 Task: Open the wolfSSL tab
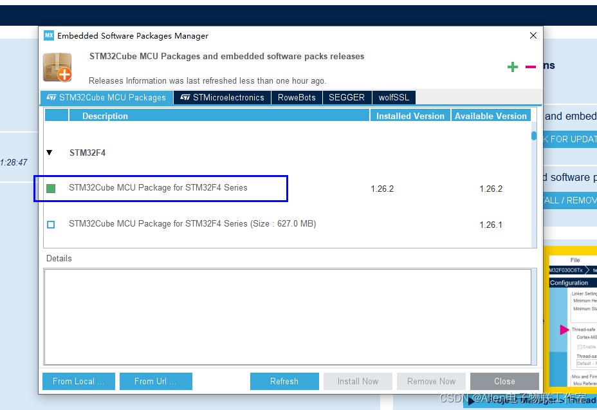(394, 98)
